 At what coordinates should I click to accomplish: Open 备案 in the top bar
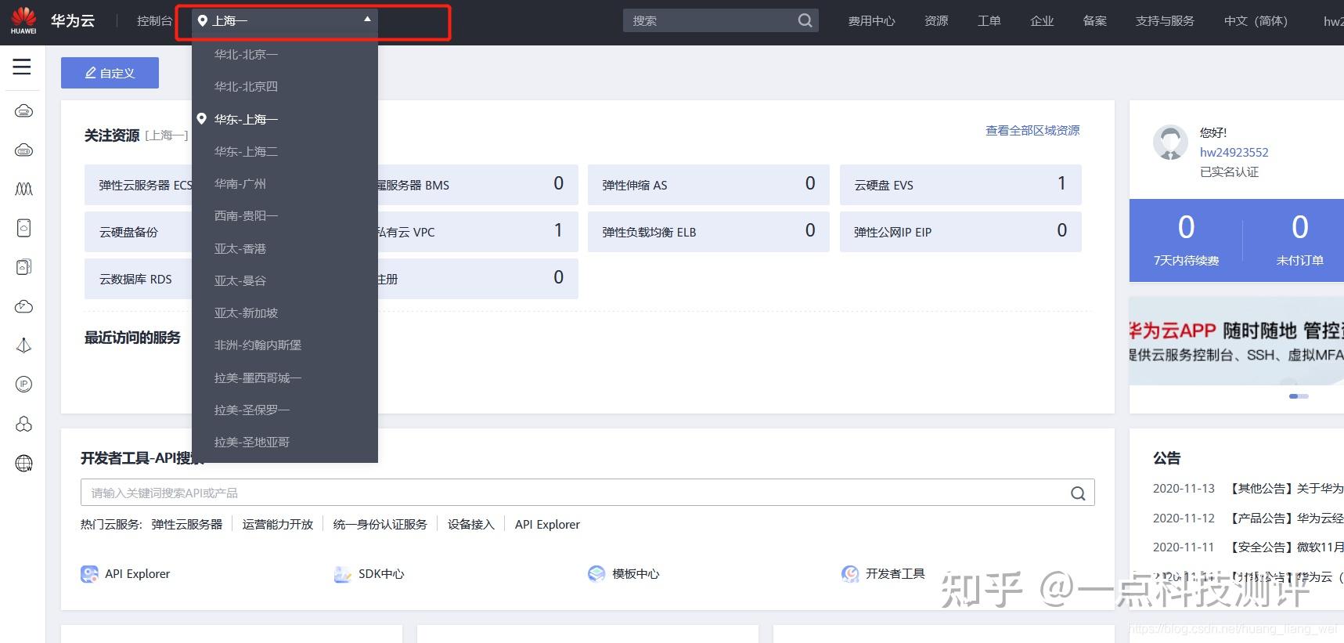point(1095,20)
